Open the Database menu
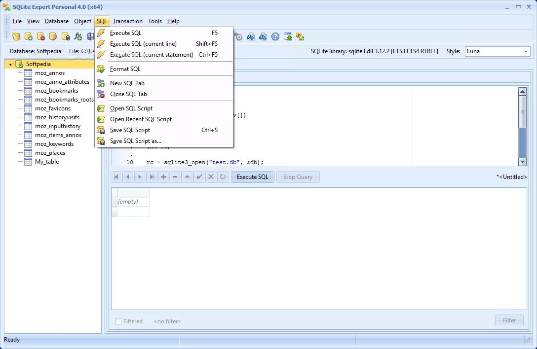This screenshot has width=537, height=349. coord(56,21)
